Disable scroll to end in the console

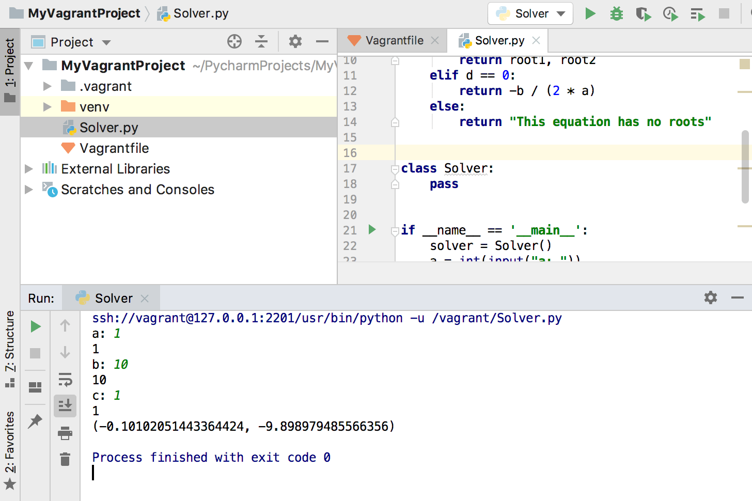click(x=65, y=406)
